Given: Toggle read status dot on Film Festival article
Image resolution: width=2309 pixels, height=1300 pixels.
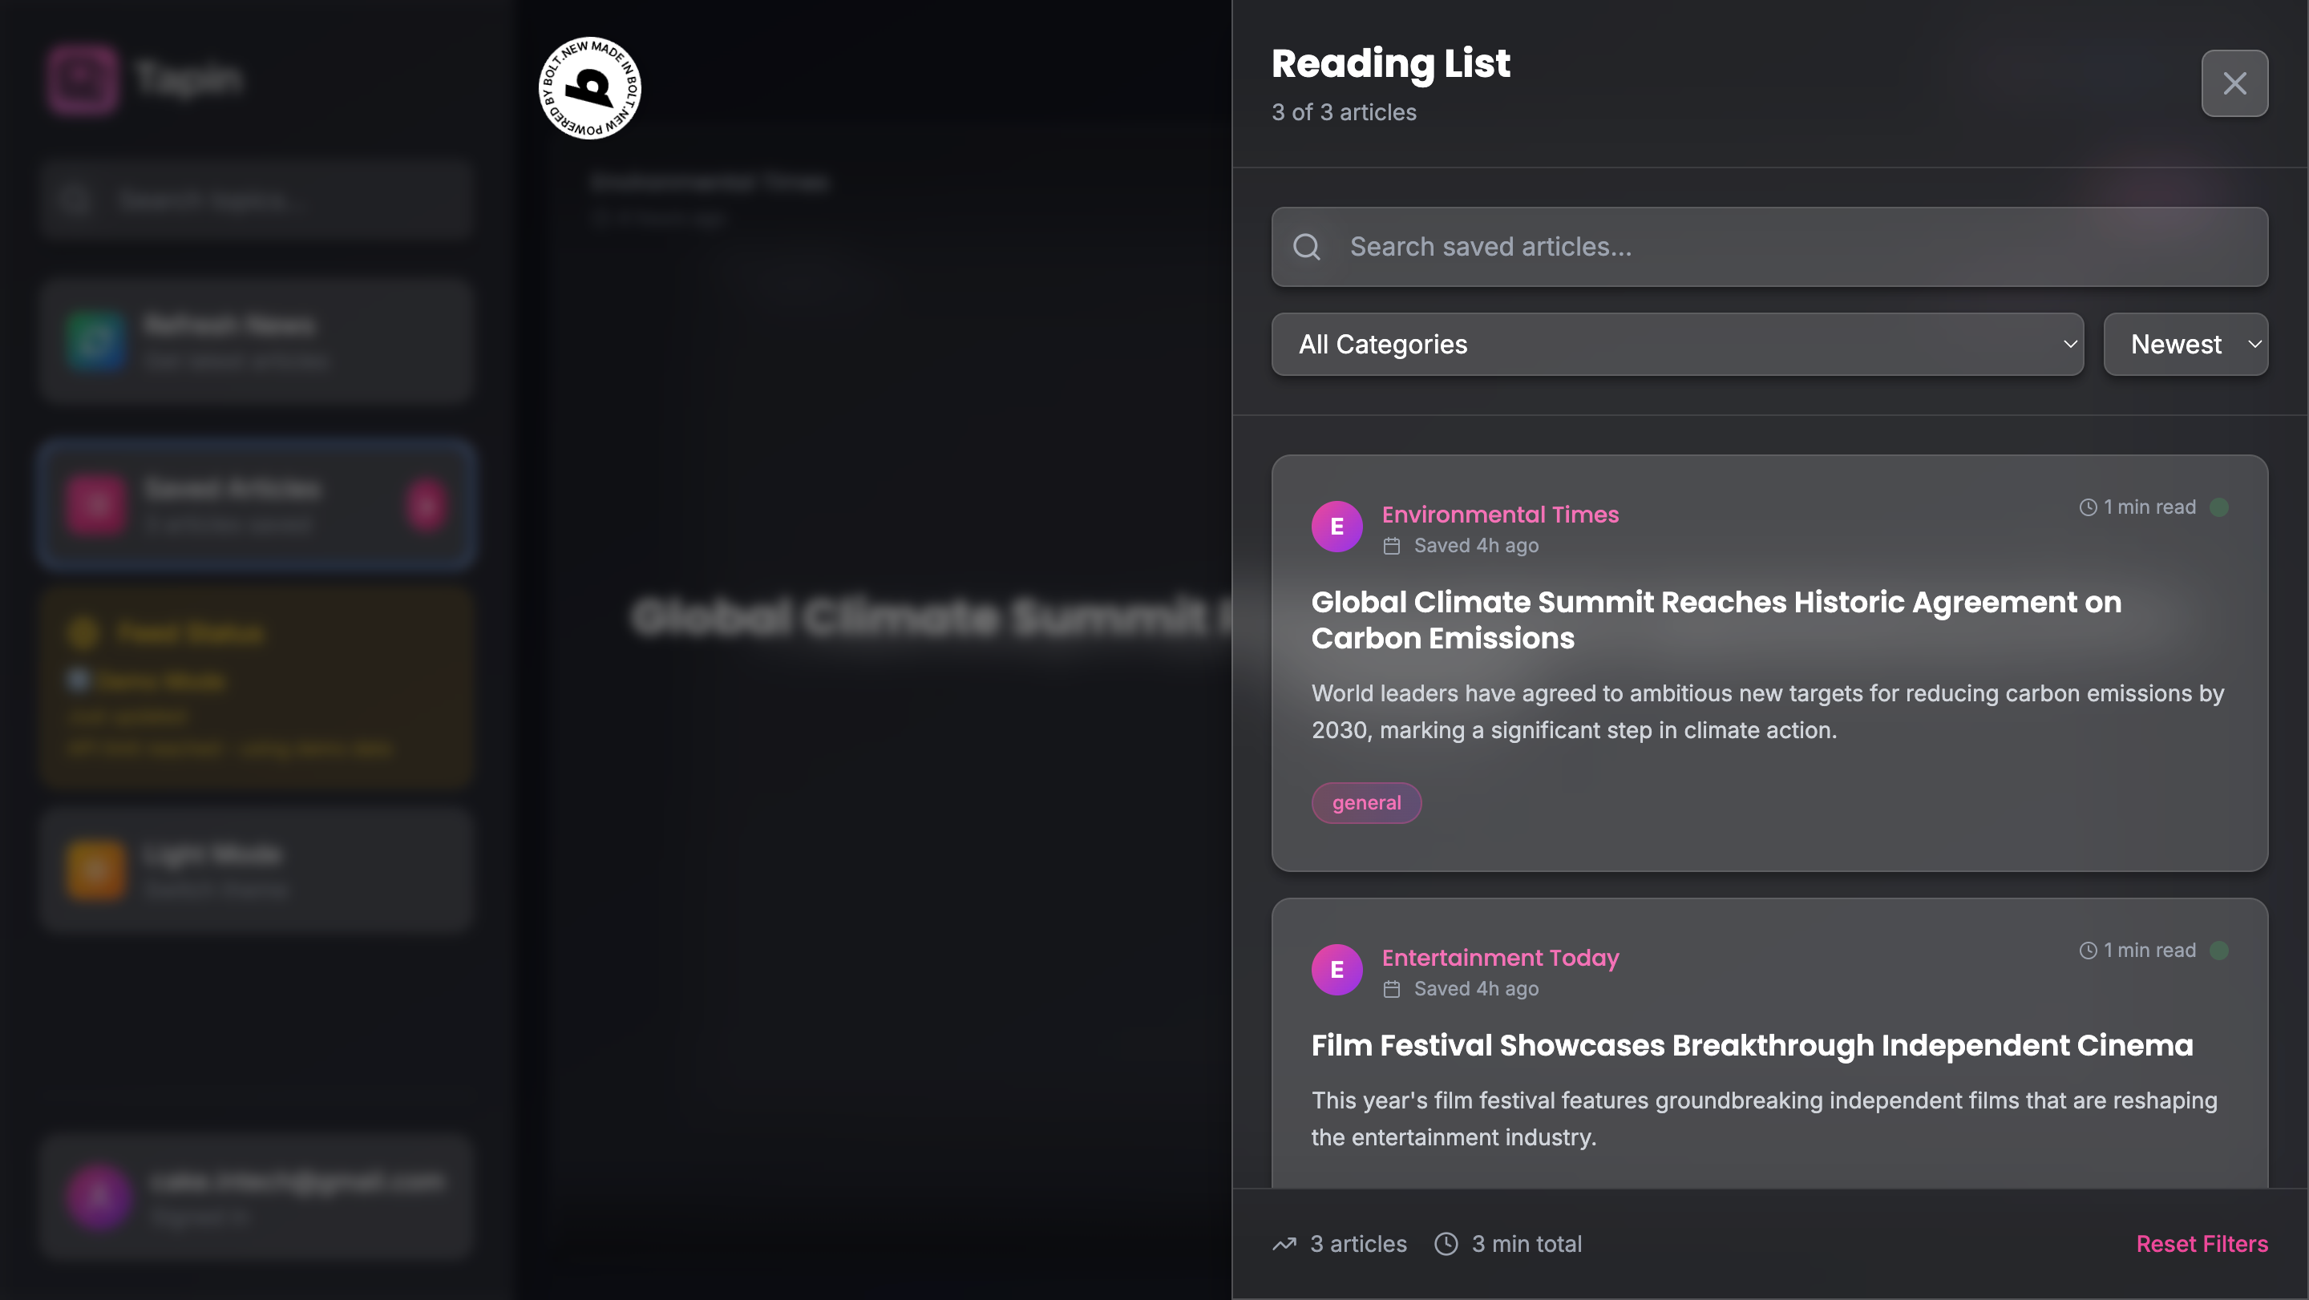Looking at the screenshot, I should (x=2219, y=951).
